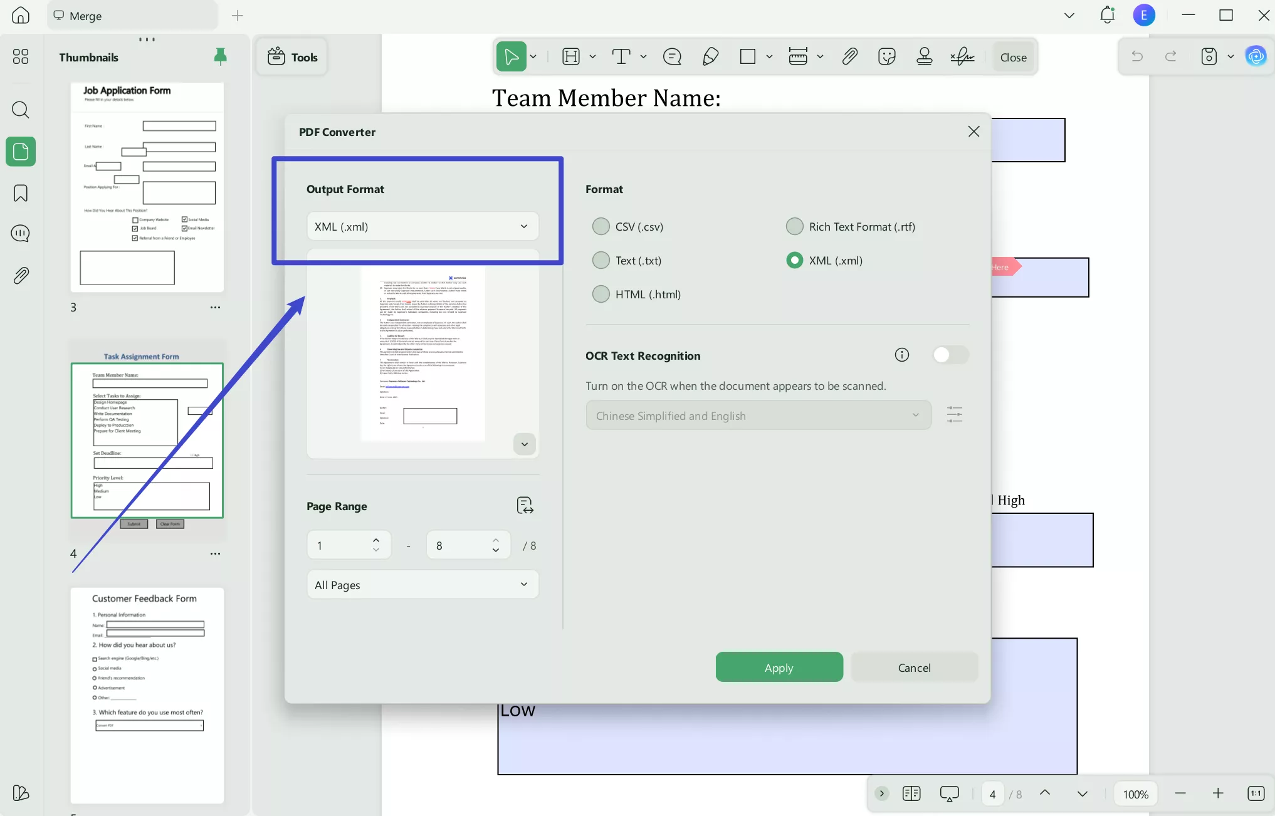Insert a stamp from the toolbar
Image resolution: width=1275 pixels, height=816 pixels.
[925, 56]
